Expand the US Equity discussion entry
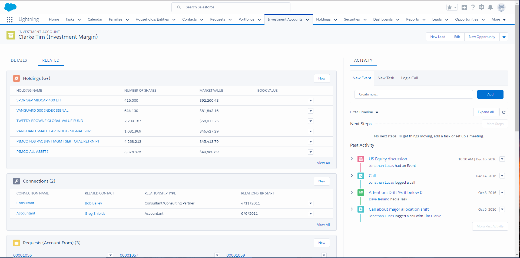Screen dimensions: 520x258 (x=352, y=159)
